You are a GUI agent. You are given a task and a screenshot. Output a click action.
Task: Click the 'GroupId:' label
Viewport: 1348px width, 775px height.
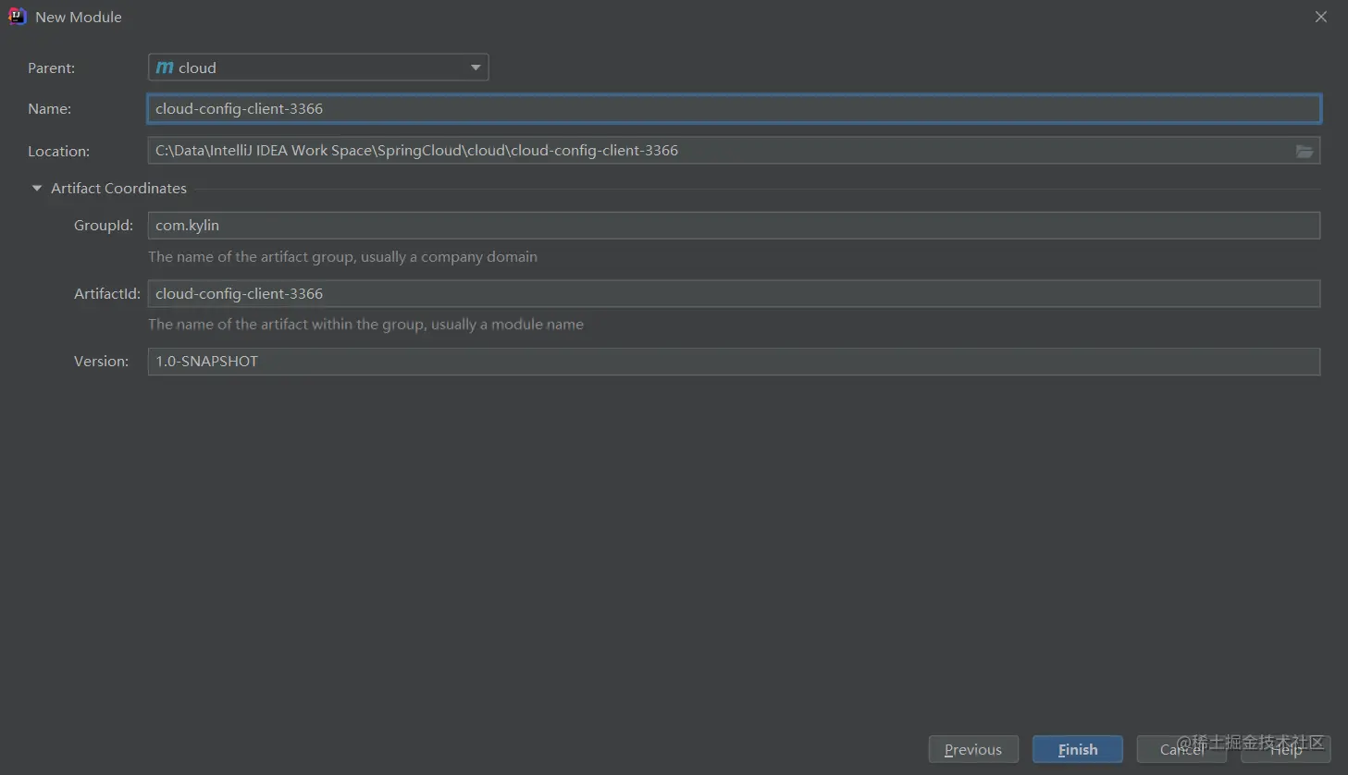click(x=104, y=226)
